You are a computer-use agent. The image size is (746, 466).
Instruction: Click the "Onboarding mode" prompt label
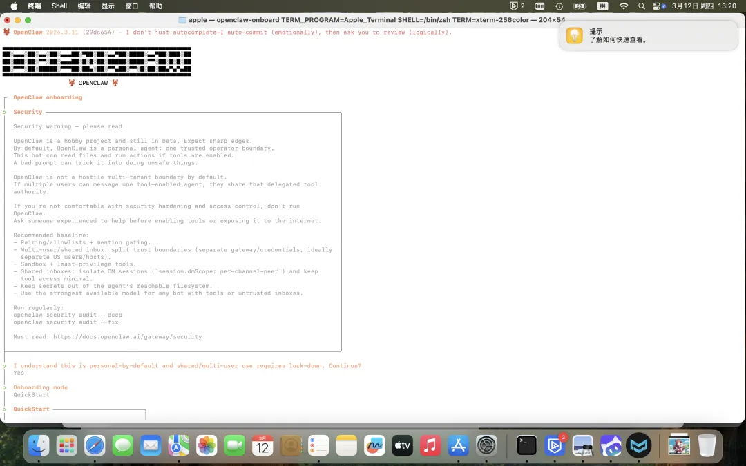(41, 387)
